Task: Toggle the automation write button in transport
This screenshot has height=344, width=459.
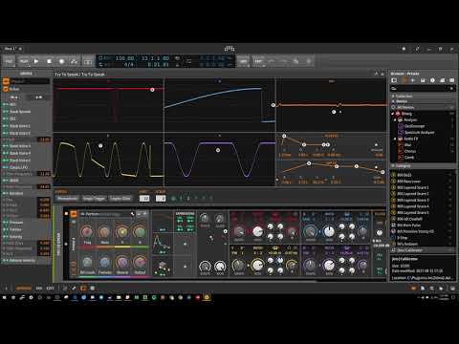Action: [74, 61]
